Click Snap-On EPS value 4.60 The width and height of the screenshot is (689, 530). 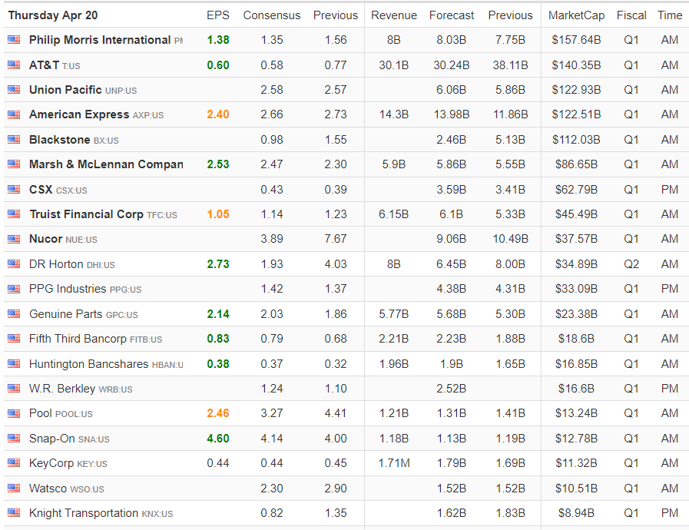[x=218, y=438]
